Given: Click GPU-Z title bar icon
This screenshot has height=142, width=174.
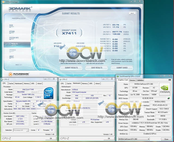Looking at the screenshot, I should click(x=118, y=76).
